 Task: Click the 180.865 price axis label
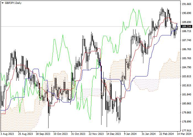(186, 104)
